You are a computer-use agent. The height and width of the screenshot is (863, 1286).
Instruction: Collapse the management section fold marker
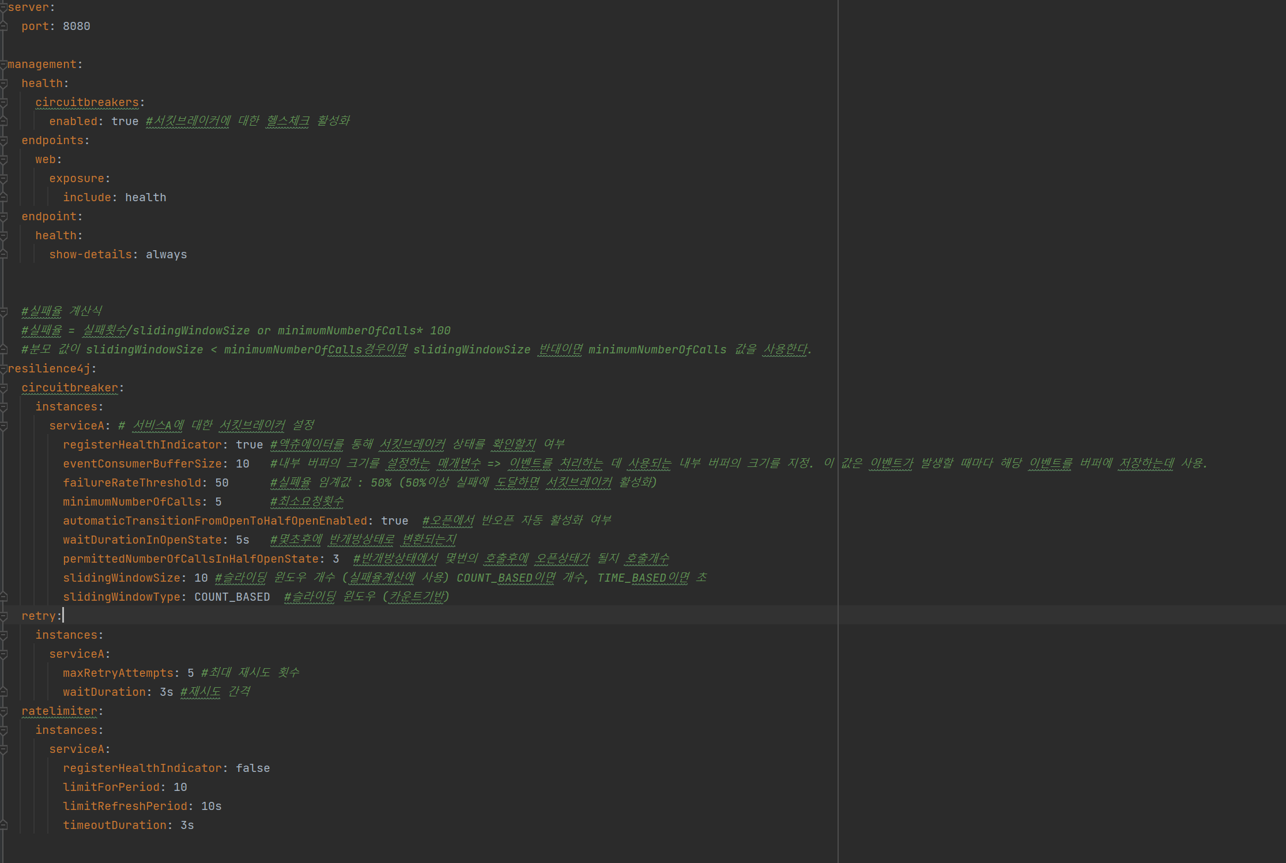pos(3,65)
